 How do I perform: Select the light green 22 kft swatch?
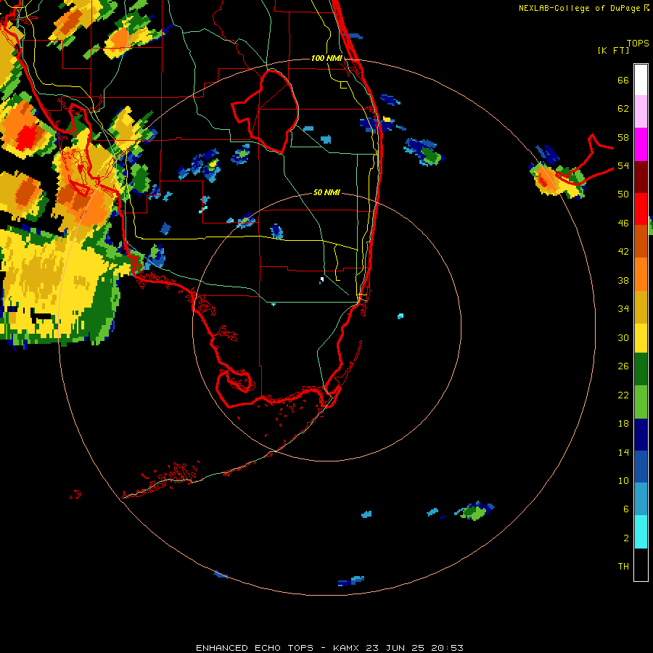click(641, 402)
